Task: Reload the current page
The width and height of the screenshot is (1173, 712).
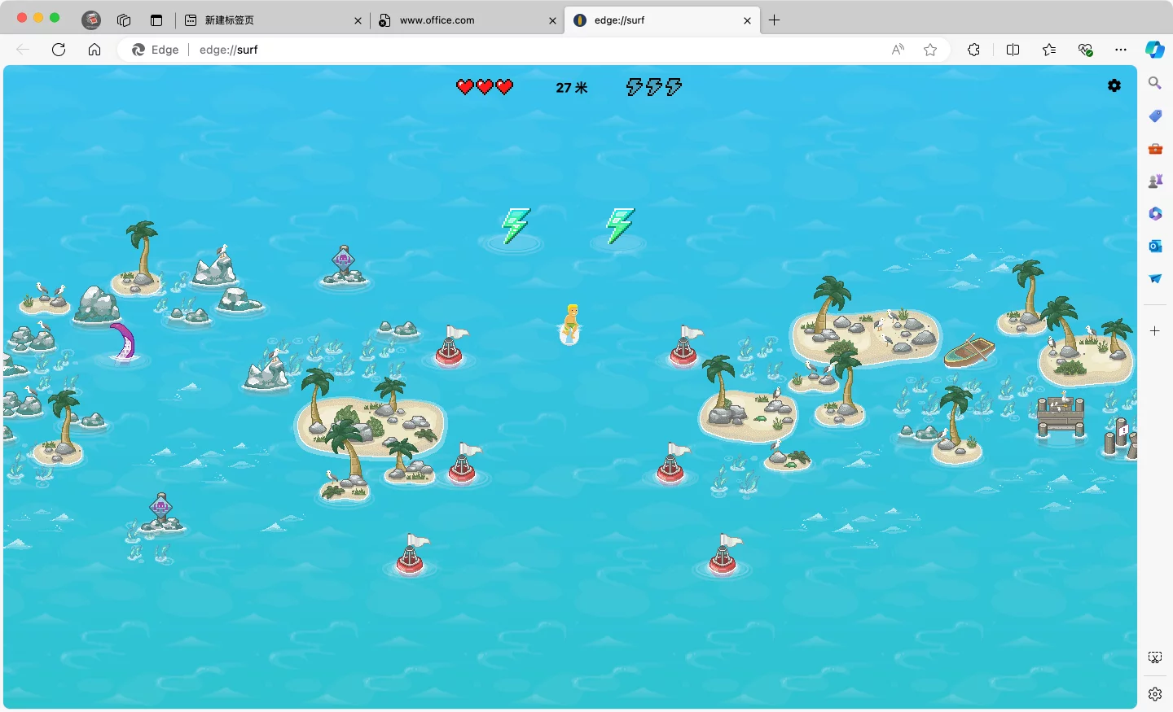Action: pyautogui.click(x=59, y=50)
